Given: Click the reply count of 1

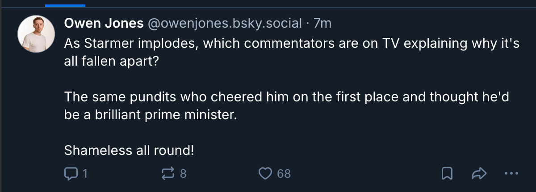Looking at the screenshot, I should click(84, 173).
